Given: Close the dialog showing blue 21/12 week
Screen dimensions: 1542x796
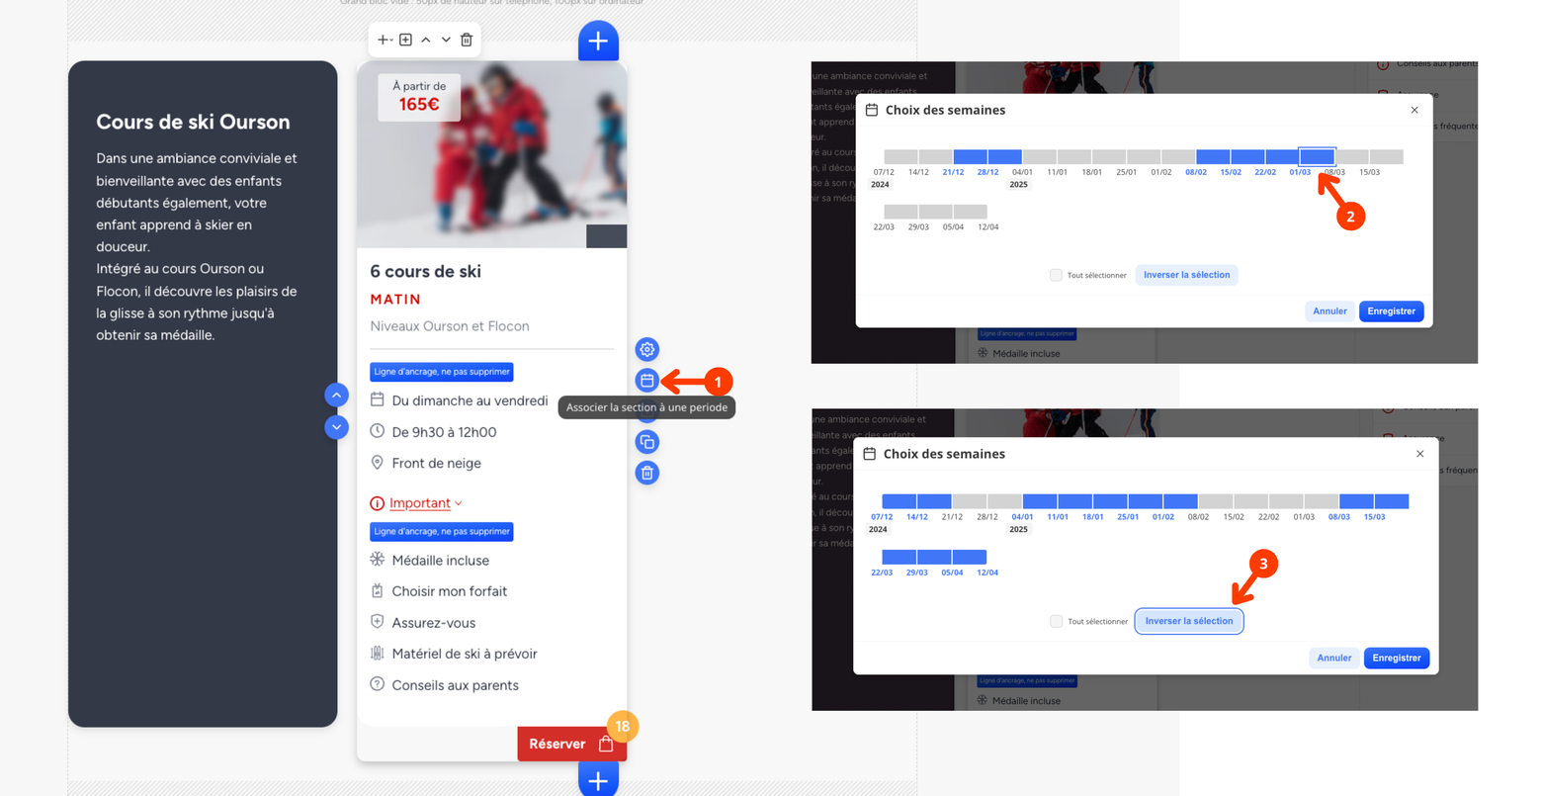Looking at the screenshot, I should [1414, 110].
